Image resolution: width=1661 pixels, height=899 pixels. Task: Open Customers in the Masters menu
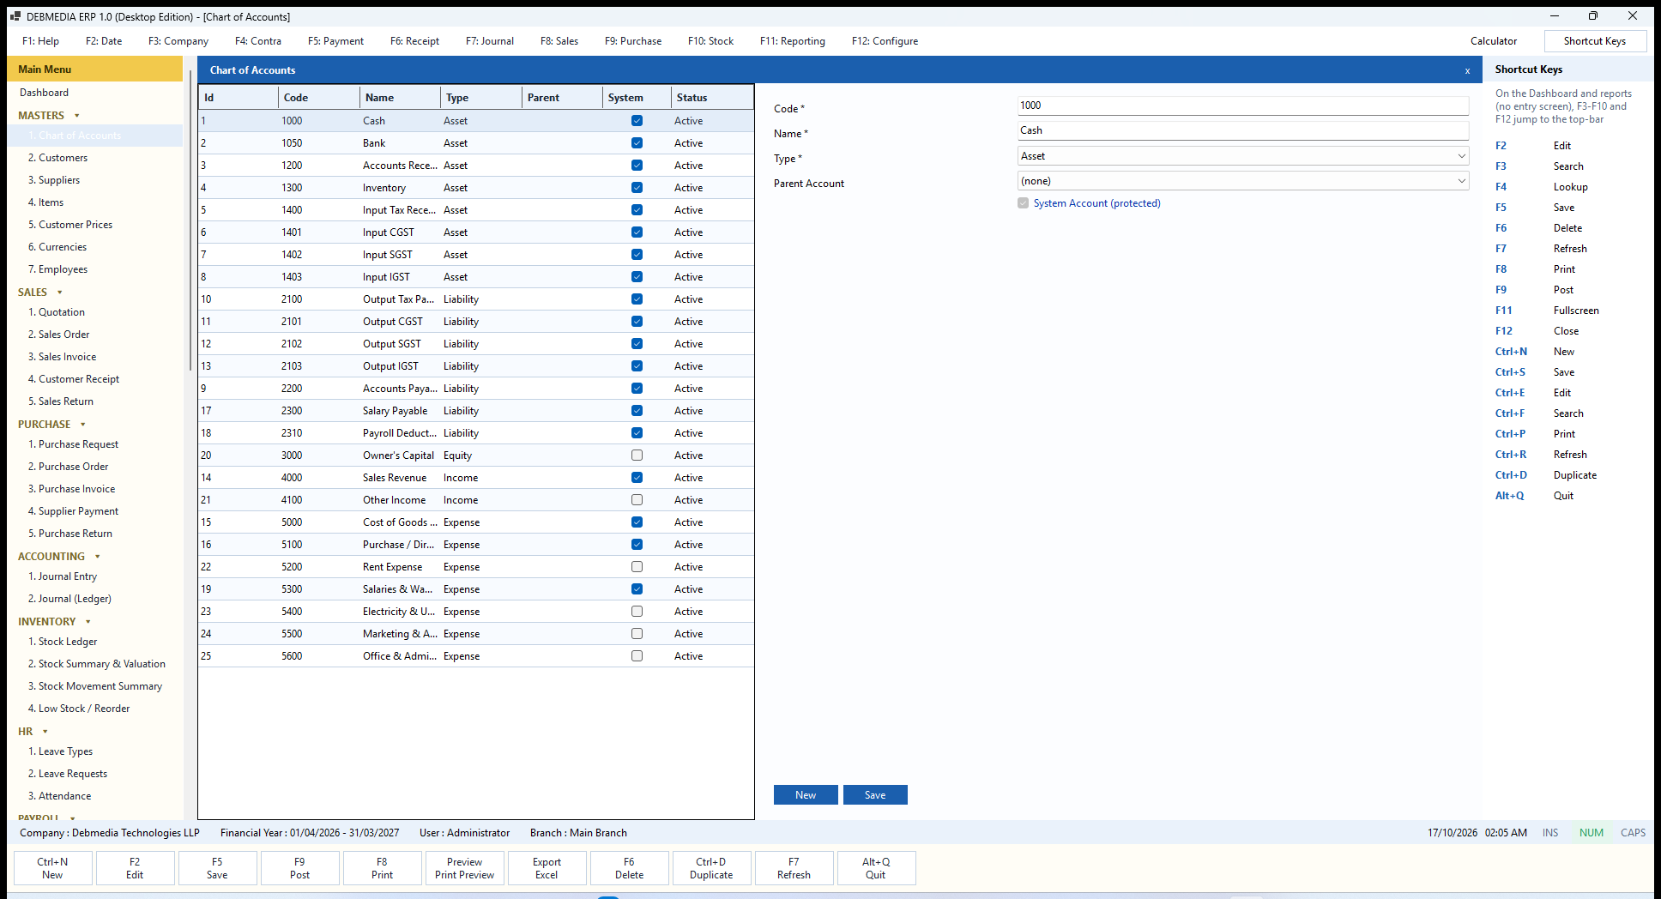click(x=57, y=158)
